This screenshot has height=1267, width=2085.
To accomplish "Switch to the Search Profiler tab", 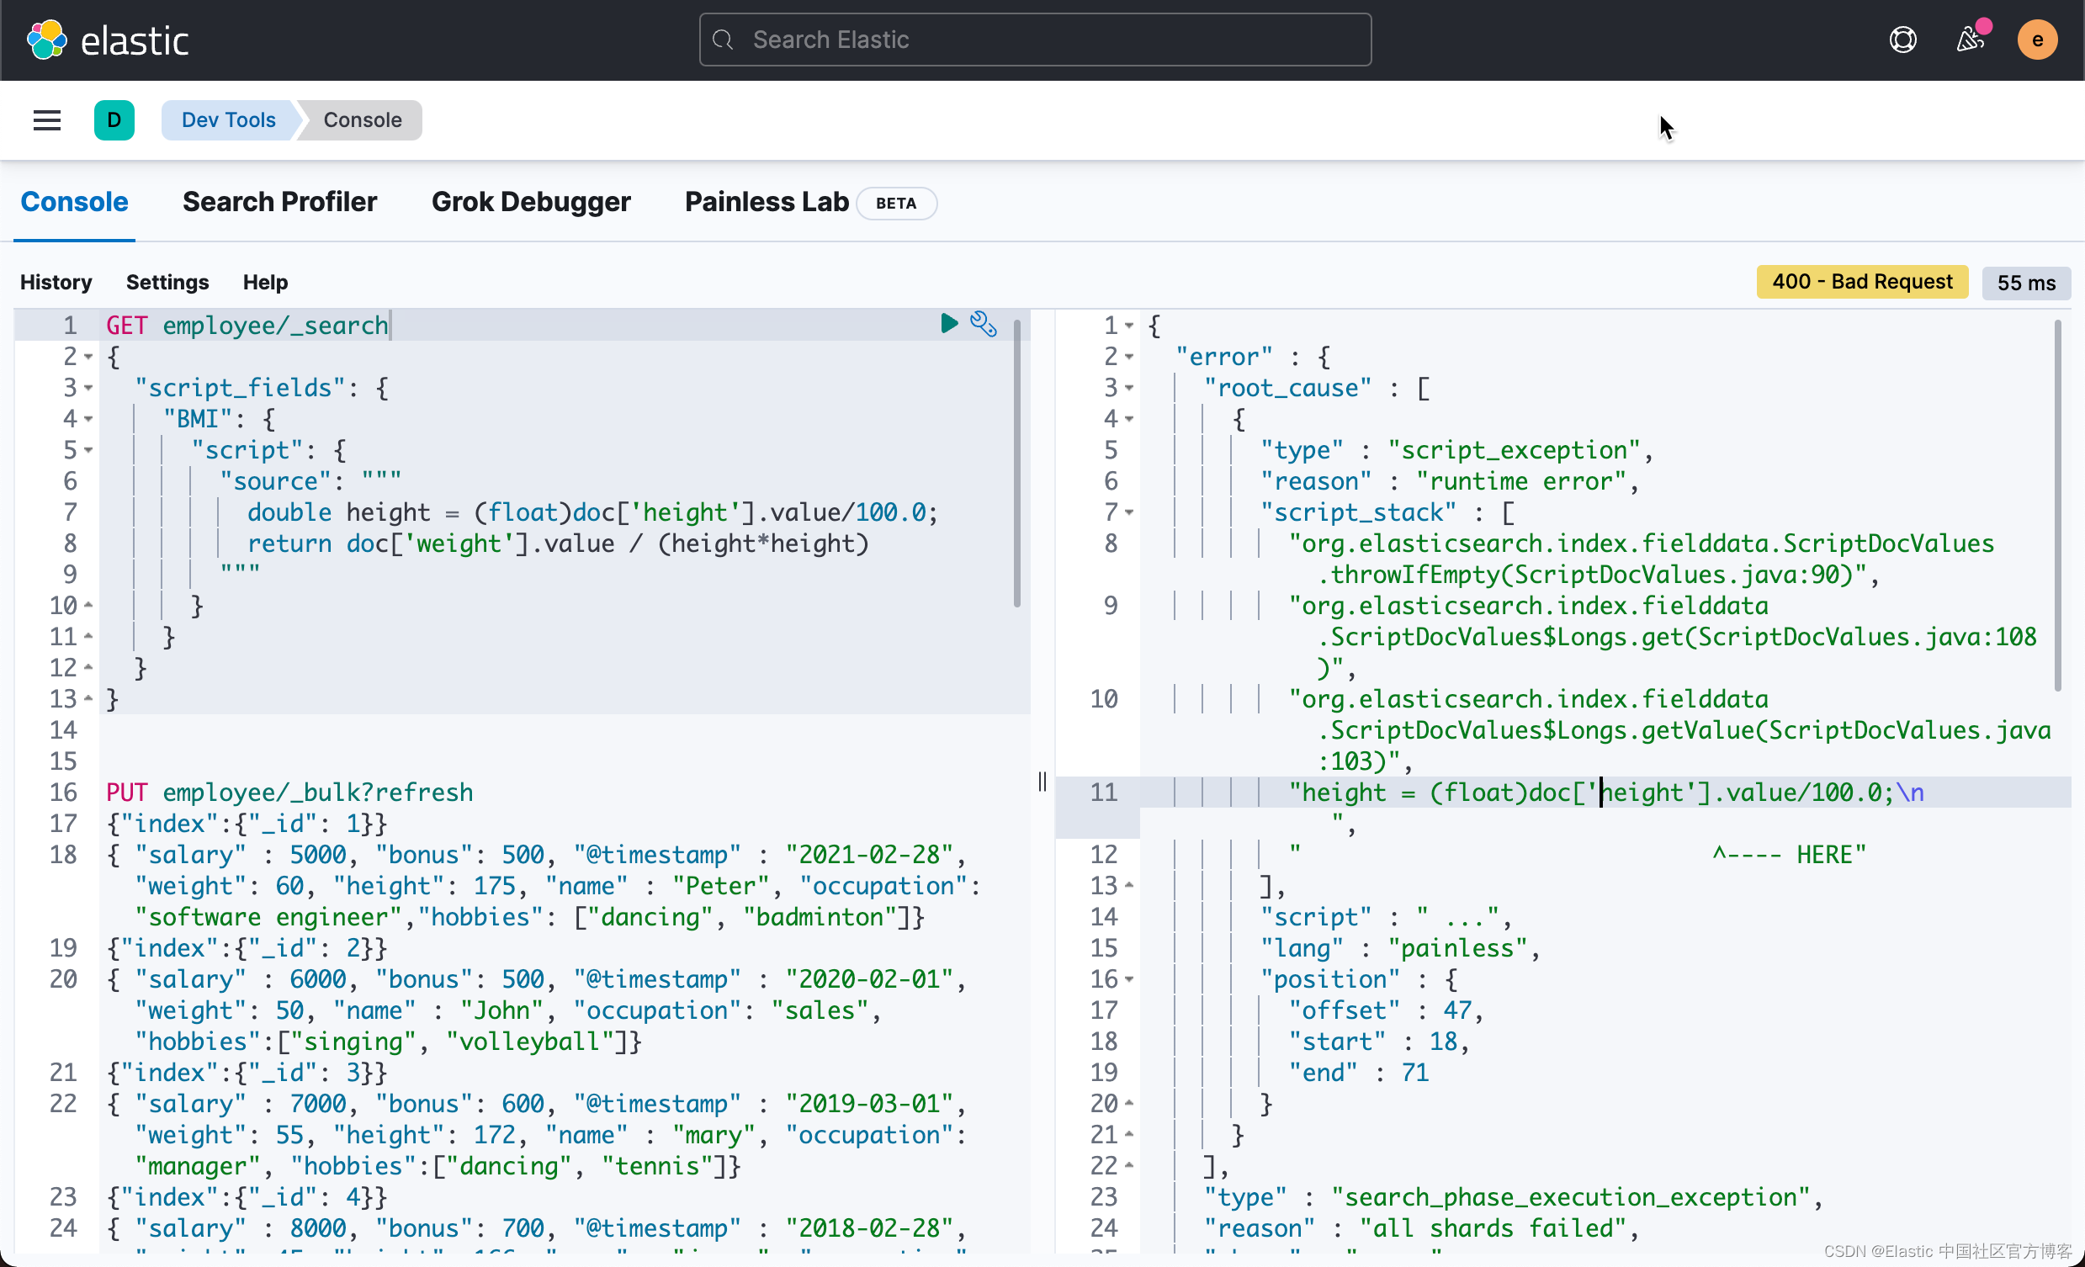I will [279, 201].
